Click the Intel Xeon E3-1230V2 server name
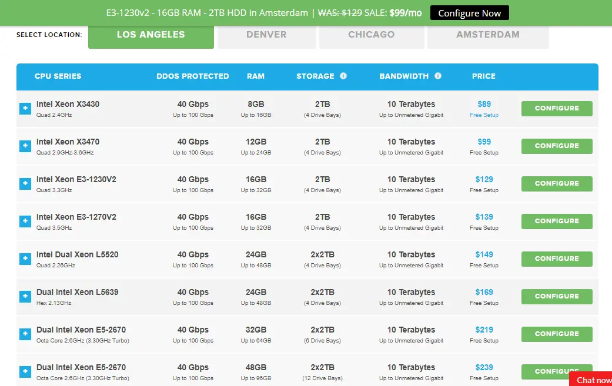The height and width of the screenshot is (386, 612). click(x=76, y=179)
